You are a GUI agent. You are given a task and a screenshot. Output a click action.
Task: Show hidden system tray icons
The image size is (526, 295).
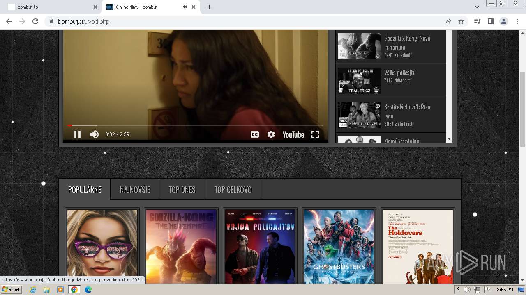coord(459,290)
